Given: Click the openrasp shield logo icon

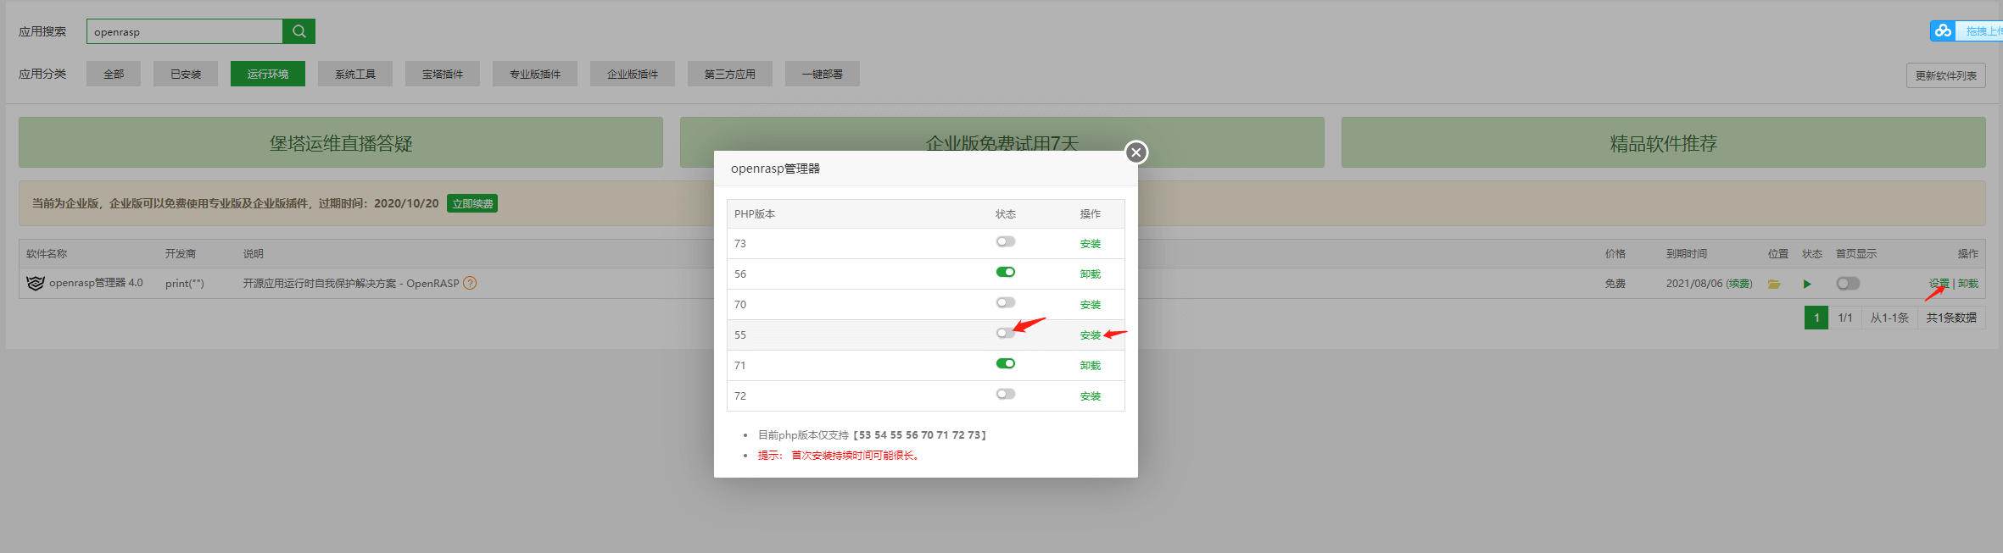Looking at the screenshot, I should tap(35, 283).
